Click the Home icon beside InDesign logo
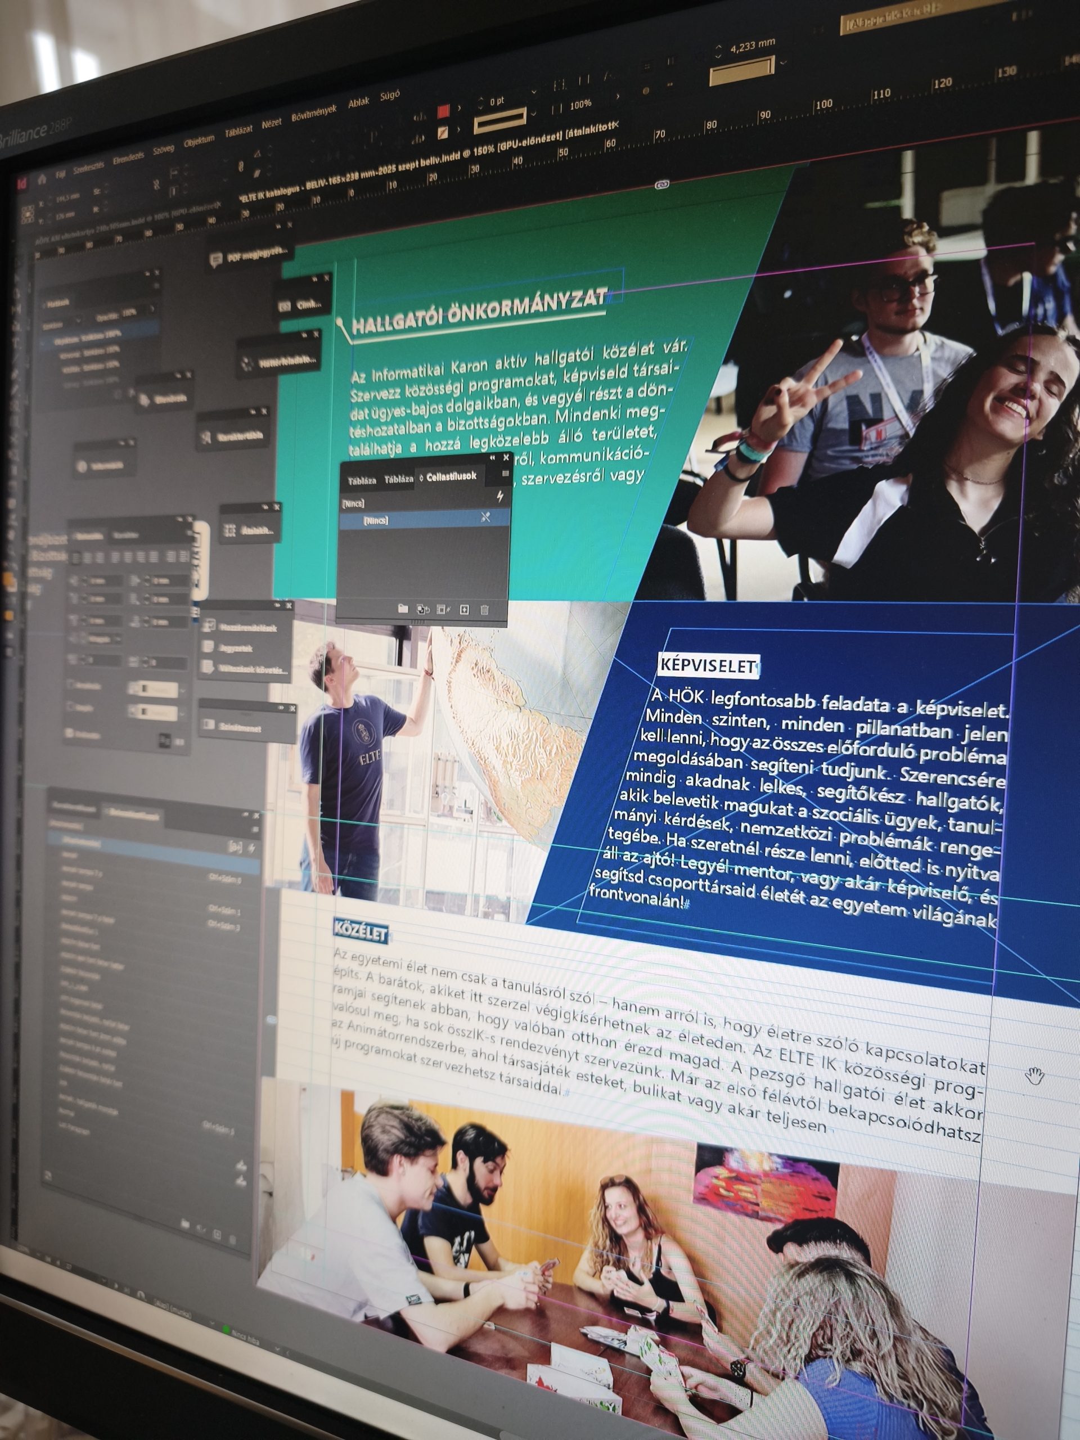This screenshot has height=1440, width=1080. click(x=42, y=181)
